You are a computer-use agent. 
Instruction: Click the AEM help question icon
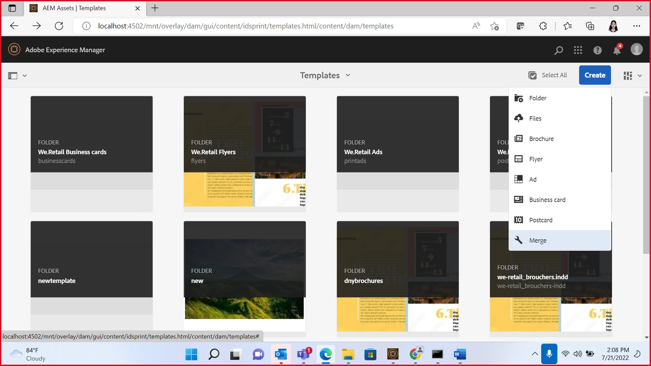pos(597,50)
